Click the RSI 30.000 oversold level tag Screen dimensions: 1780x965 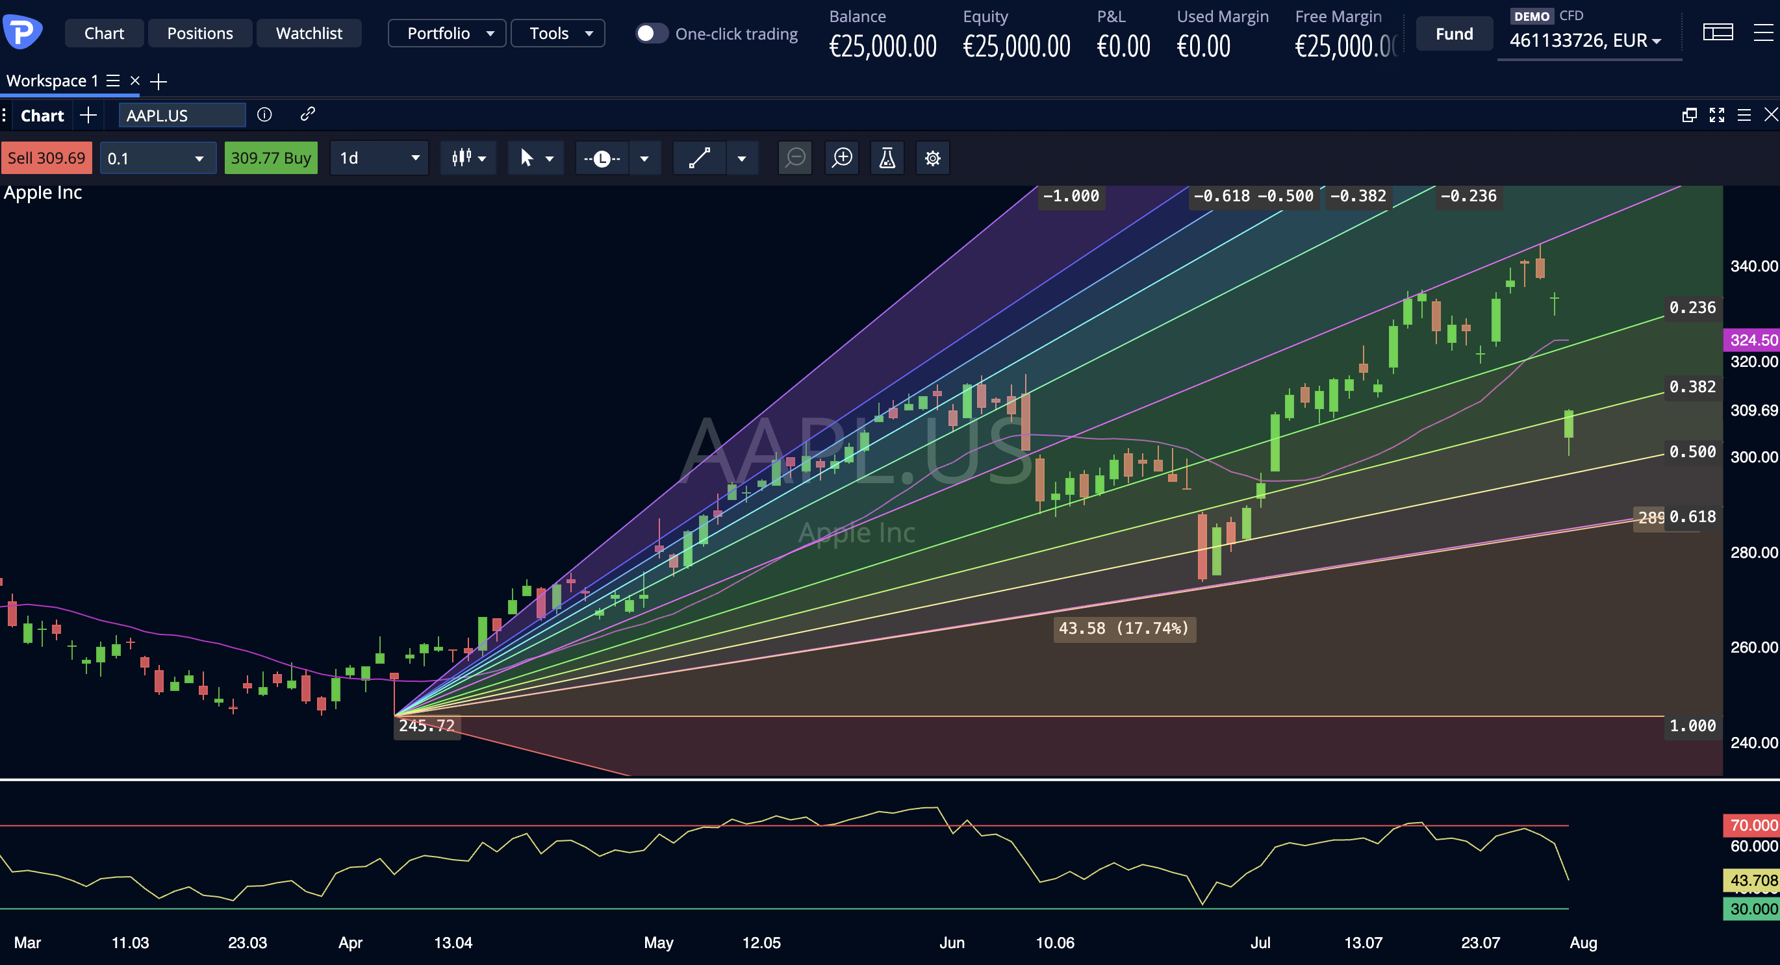click(x=1752, y=909)
